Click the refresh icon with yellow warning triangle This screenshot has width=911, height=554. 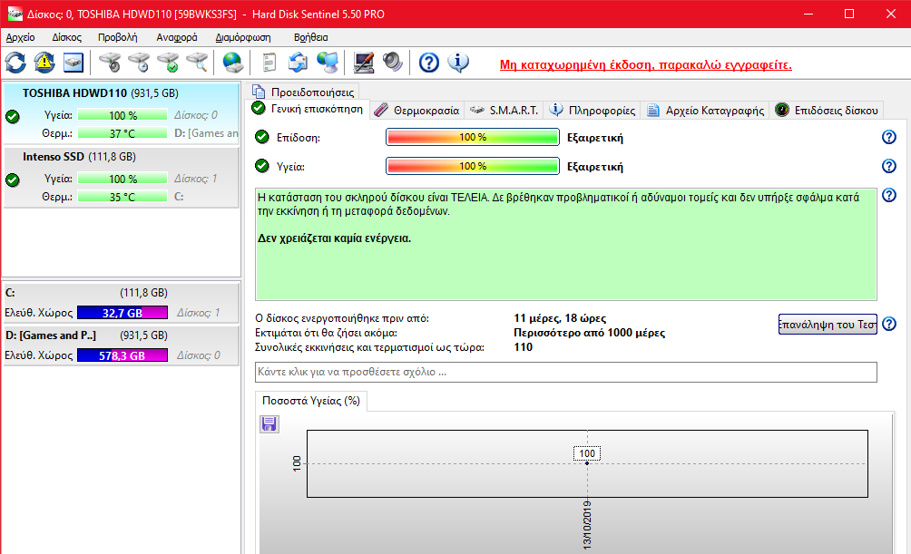coord(44,63)
